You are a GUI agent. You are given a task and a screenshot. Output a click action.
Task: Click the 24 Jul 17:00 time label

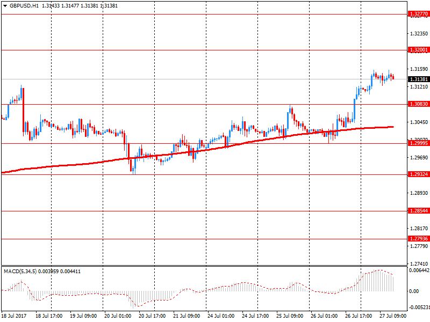255,316
